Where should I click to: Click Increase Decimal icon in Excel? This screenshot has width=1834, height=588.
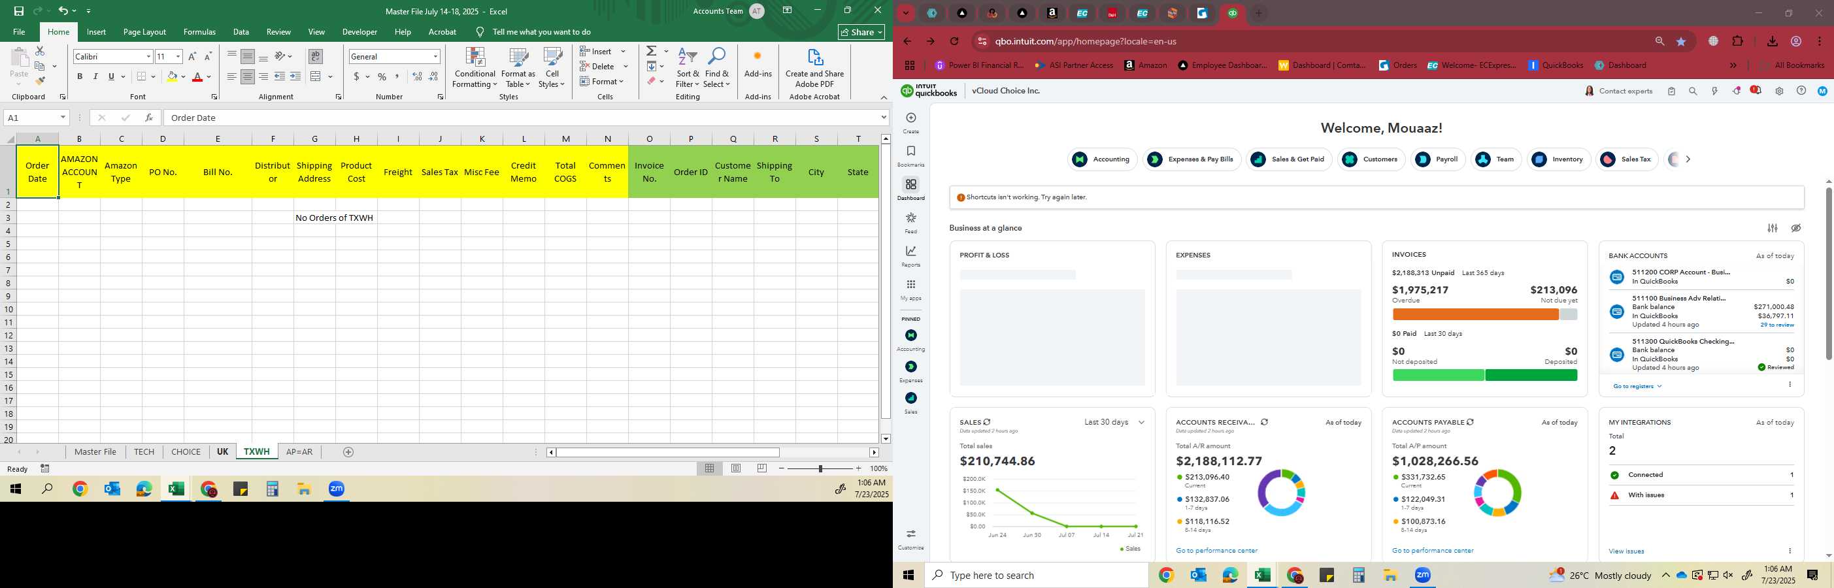pos(417,76)
